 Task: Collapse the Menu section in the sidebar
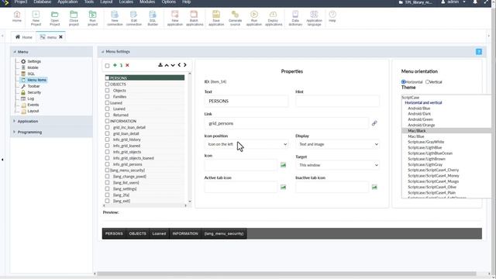point(22,52)
